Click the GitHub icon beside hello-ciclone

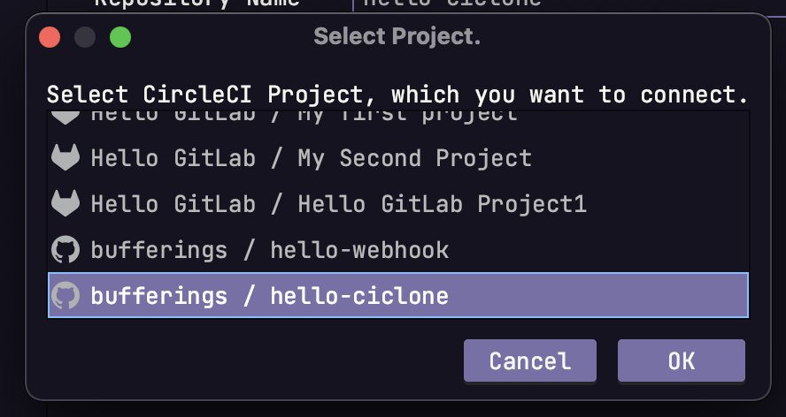point(65,295)
